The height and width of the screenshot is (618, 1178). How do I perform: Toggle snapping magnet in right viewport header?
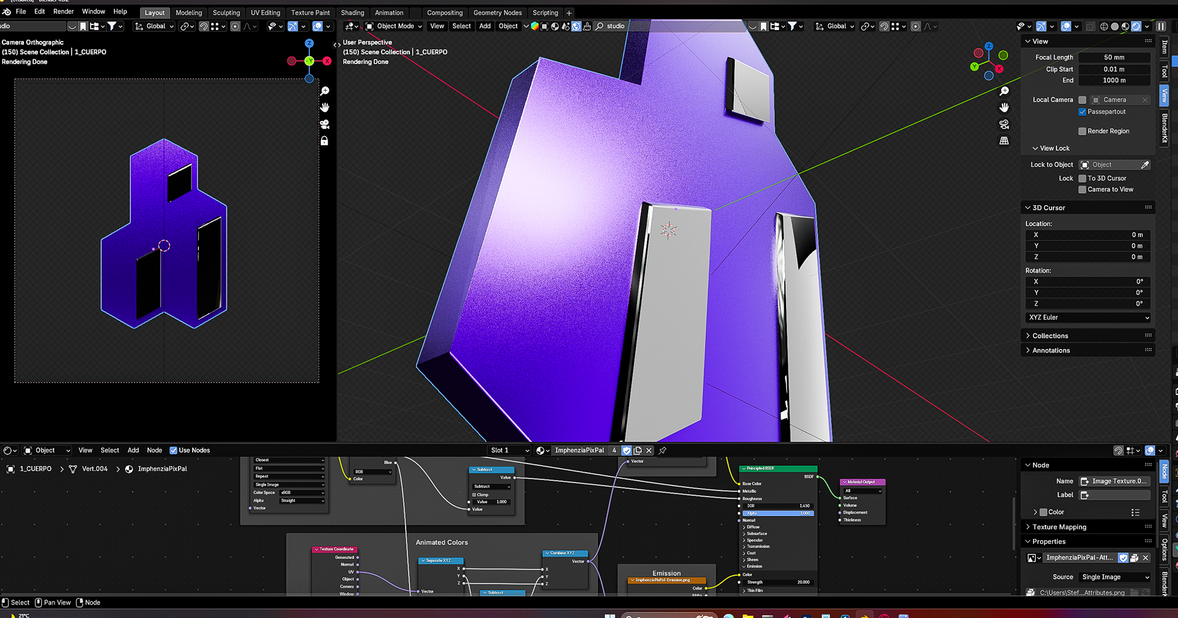click(x=884, y=26)
